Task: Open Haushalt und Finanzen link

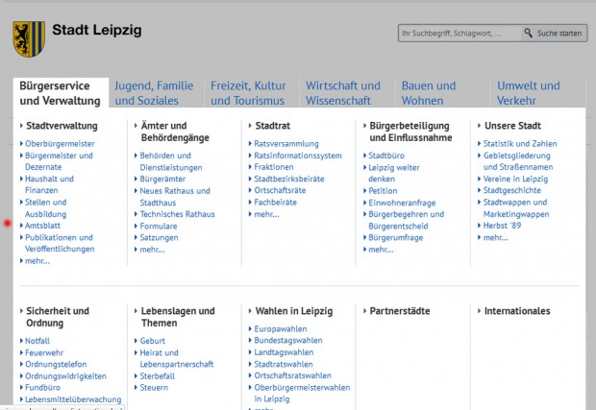Action: (x=49, y=184)
